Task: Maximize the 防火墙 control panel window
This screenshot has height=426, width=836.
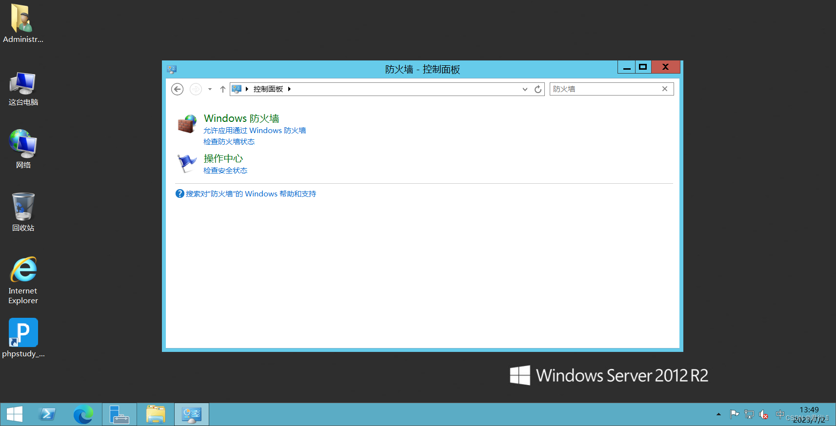Action: [643, 67]
